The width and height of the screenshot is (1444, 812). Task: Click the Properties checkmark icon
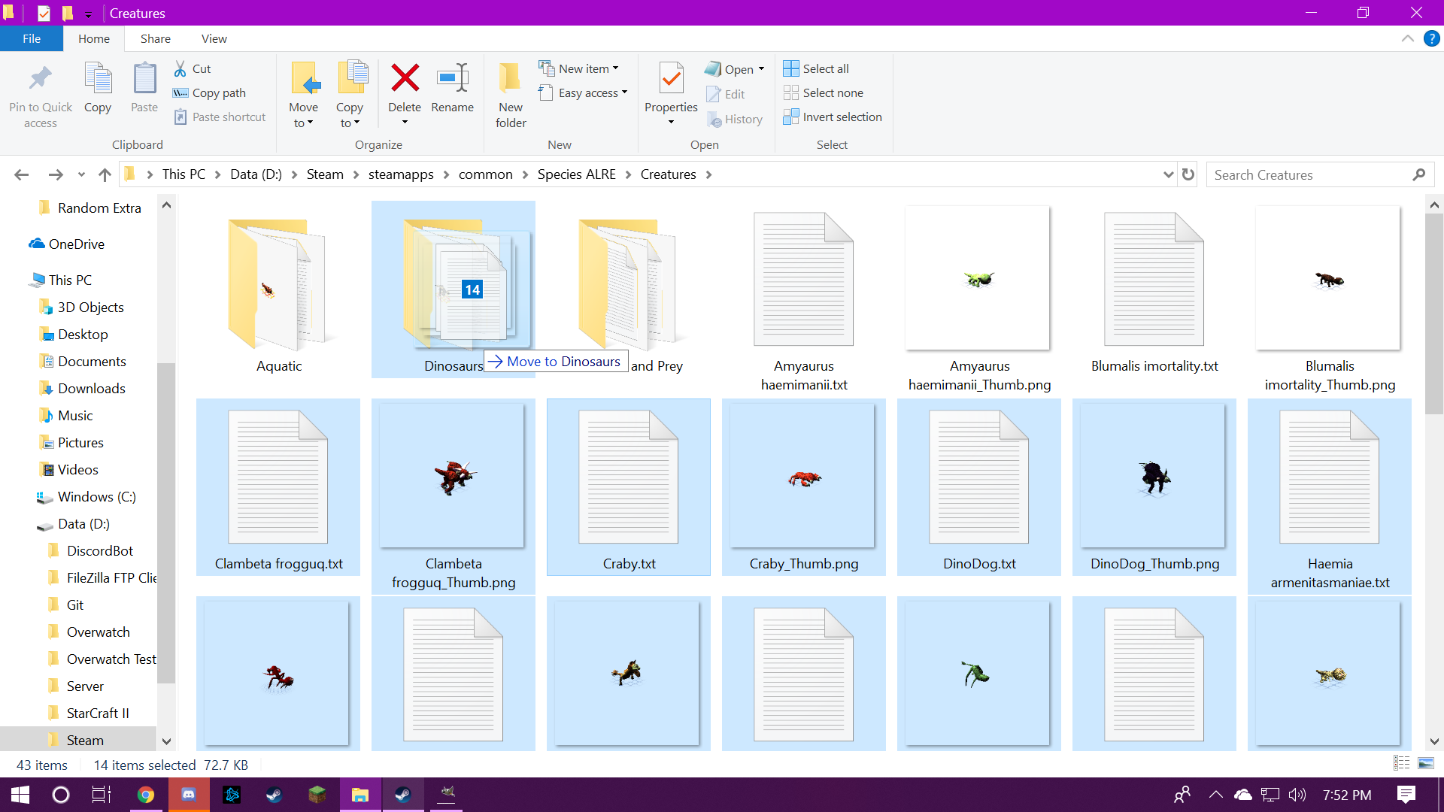(671, 78)
